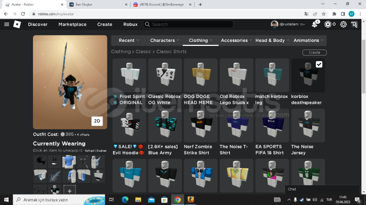Open the notifications bell icon
The height and width of the screenshot is (205, 366).
(315, 24)
